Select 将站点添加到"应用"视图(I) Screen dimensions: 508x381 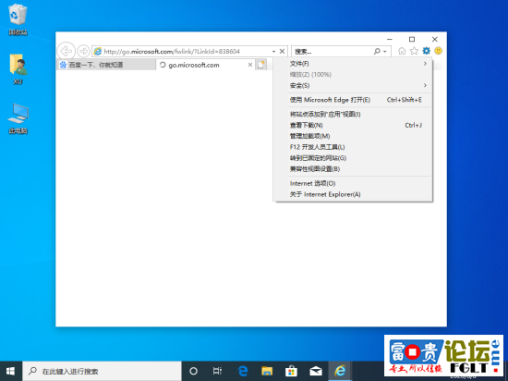(353, 114)
